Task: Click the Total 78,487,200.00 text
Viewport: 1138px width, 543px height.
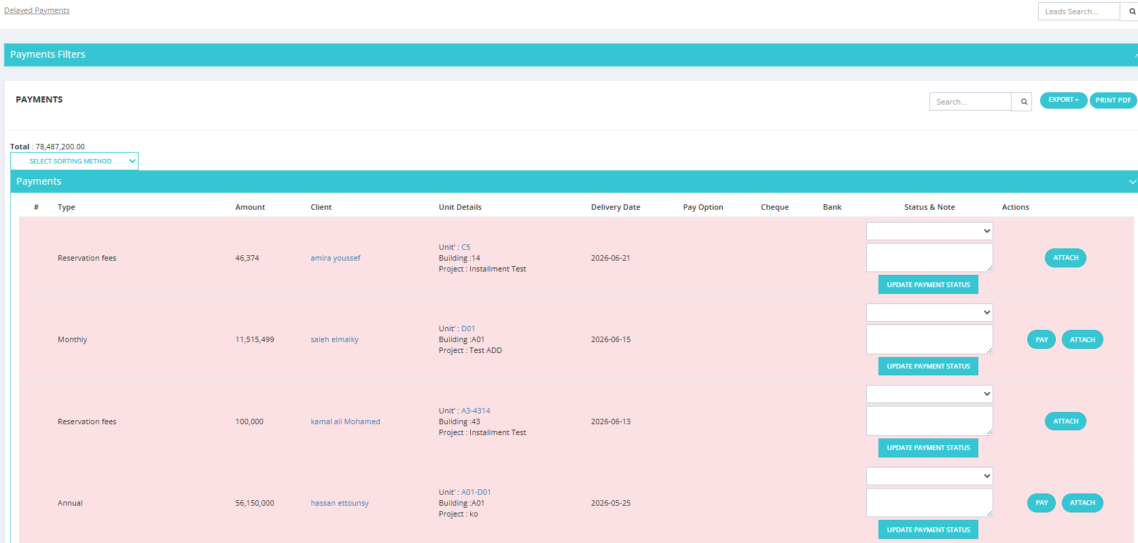Action: click(48, 147)
